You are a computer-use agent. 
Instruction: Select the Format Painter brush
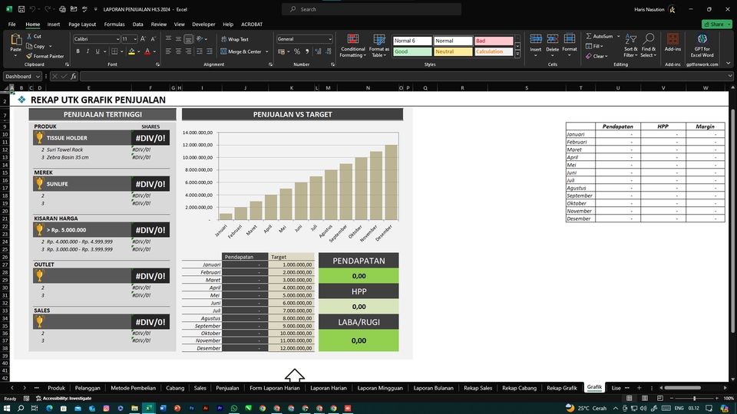[x=29, y=56]
